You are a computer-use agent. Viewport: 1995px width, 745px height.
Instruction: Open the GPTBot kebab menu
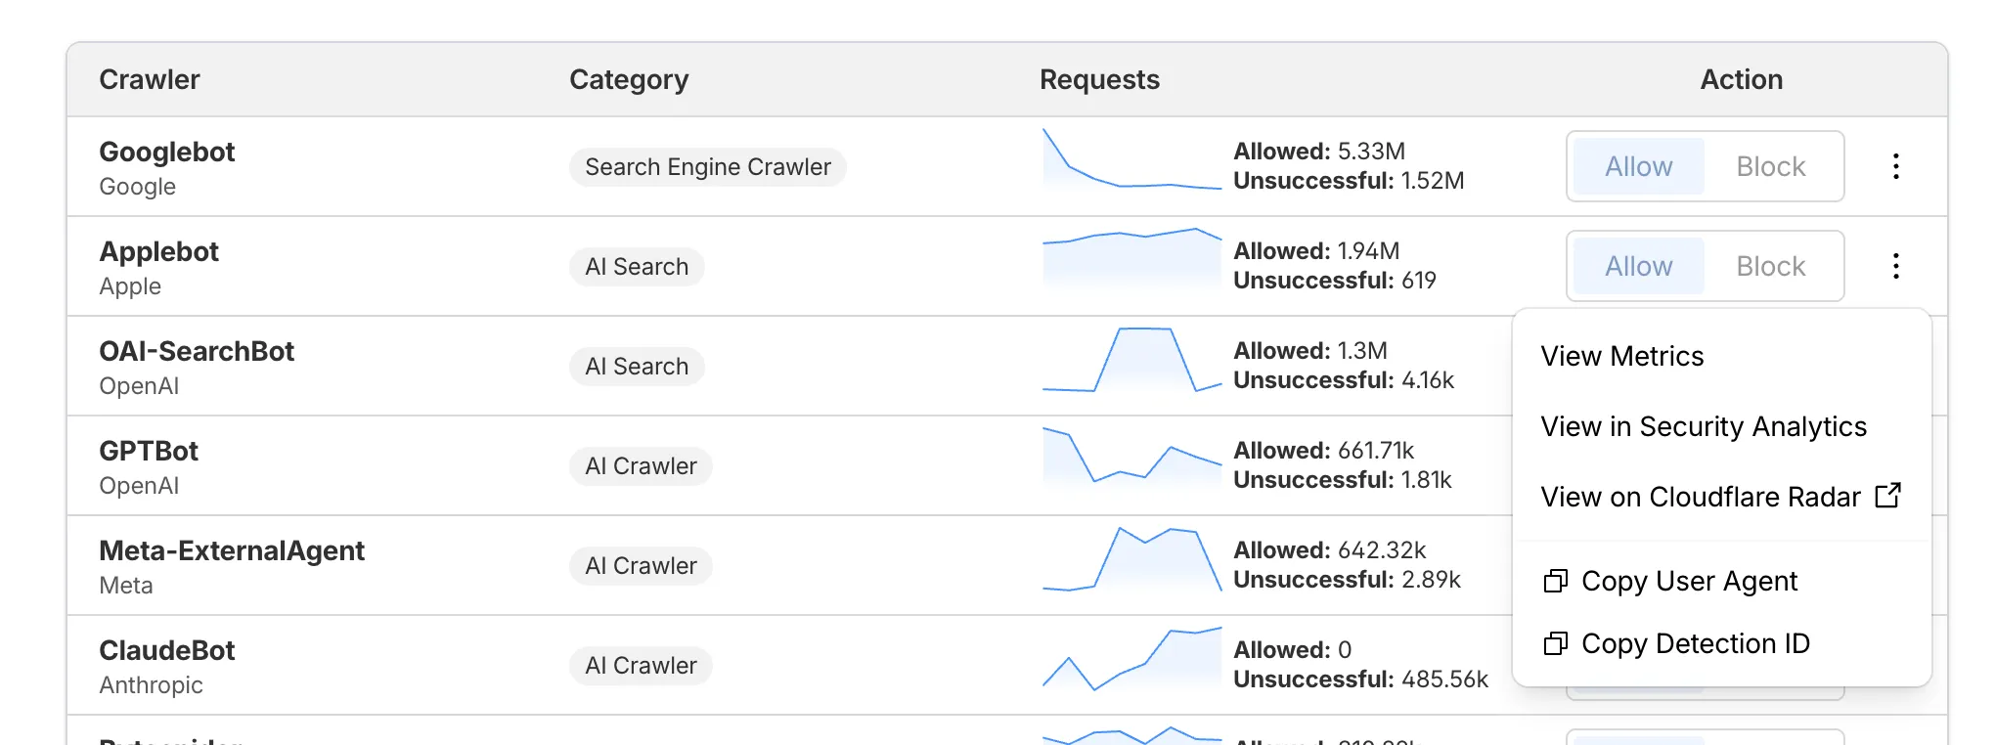[1895, 465]
